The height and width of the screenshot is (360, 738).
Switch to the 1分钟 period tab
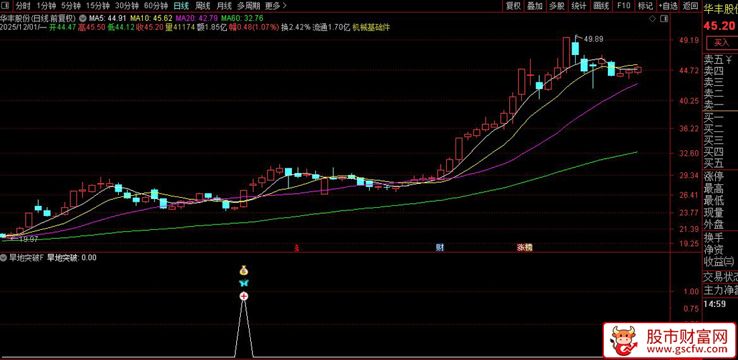click(46, 6)
